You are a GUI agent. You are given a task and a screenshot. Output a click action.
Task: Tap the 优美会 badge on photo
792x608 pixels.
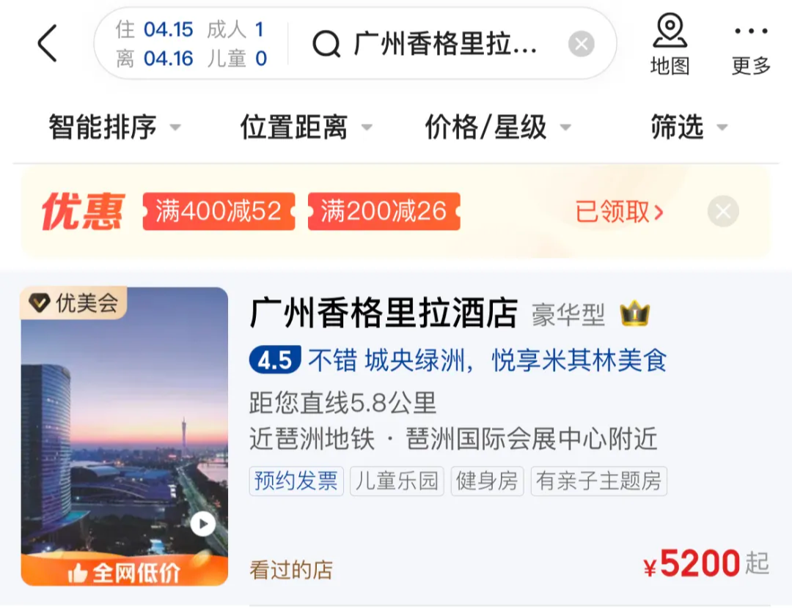74,303
